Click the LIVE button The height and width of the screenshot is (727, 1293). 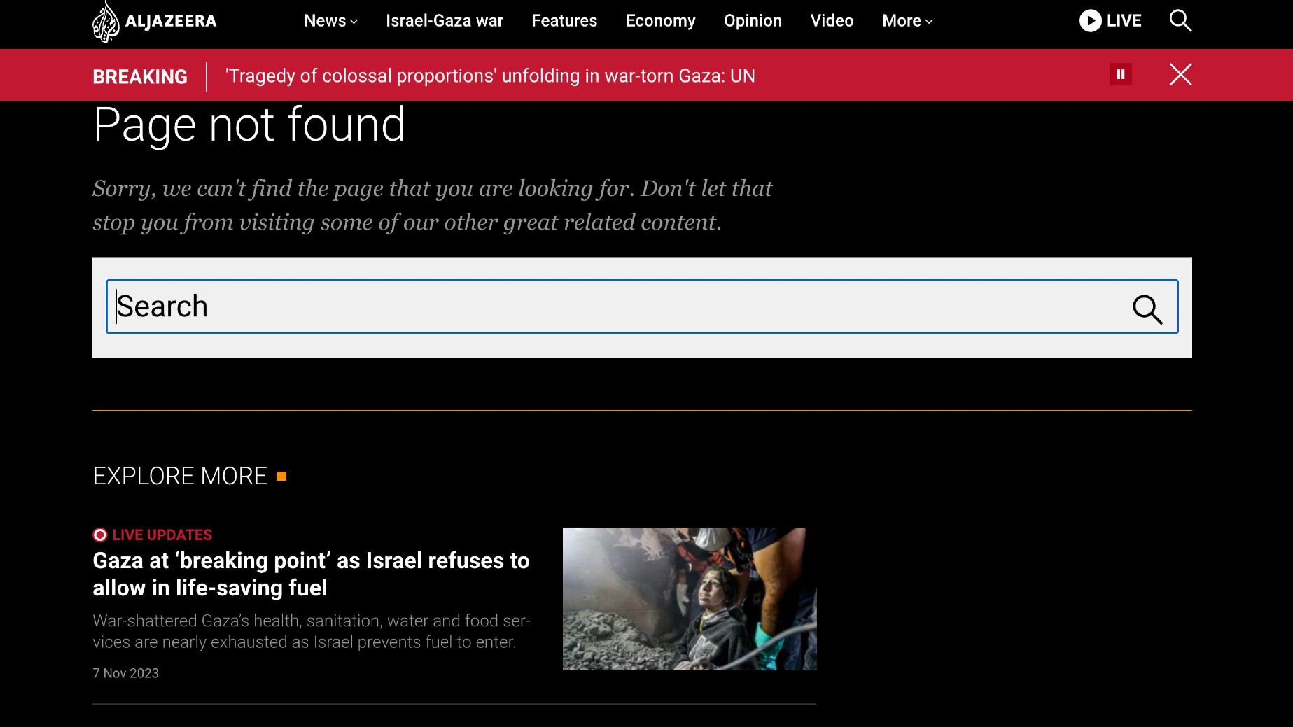click(x=1111, y=20)
